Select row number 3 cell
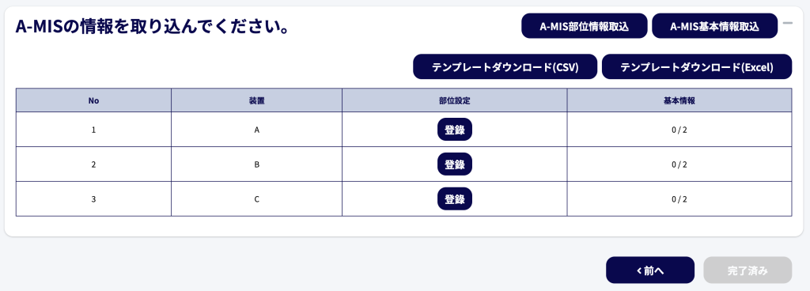The image size is (810, 291). (93, 198)
